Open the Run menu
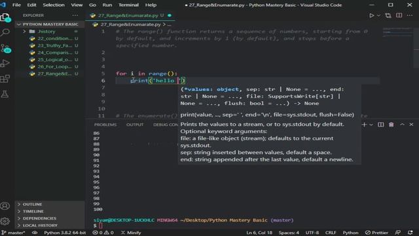419x236 pixels. tap(107, 5)
